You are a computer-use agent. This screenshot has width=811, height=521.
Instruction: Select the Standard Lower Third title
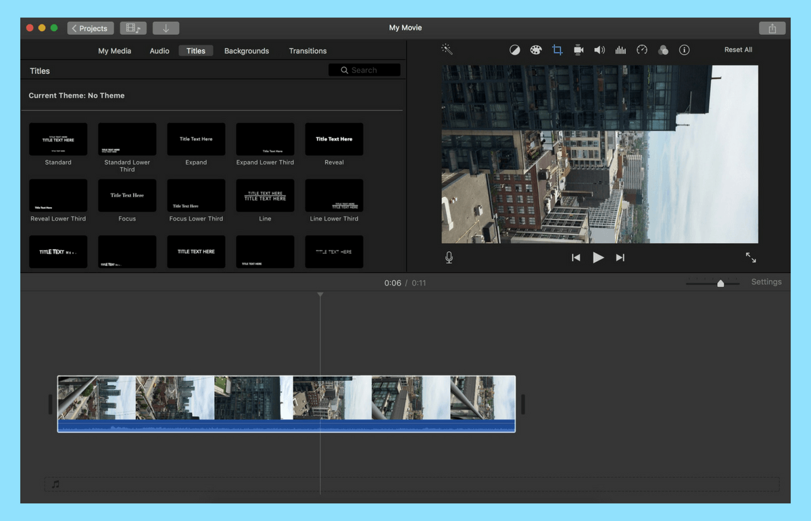(127, 139)
